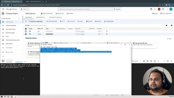Click the resource search input field
This screenshot has width=174, height=98.
click(85, 9)
